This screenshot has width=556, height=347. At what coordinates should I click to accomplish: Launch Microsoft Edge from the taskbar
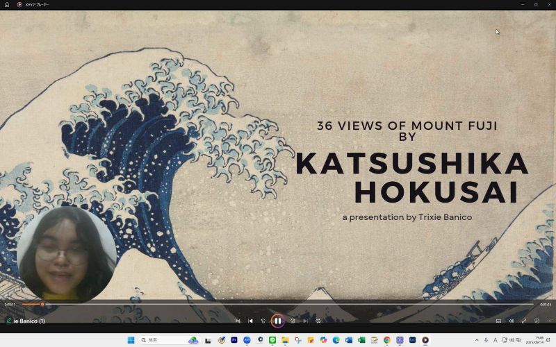(x=336, y=340)
